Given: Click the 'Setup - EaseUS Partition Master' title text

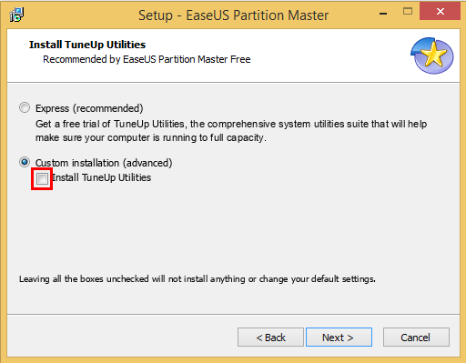Looking at the screenshot, I should pos(233,15).
